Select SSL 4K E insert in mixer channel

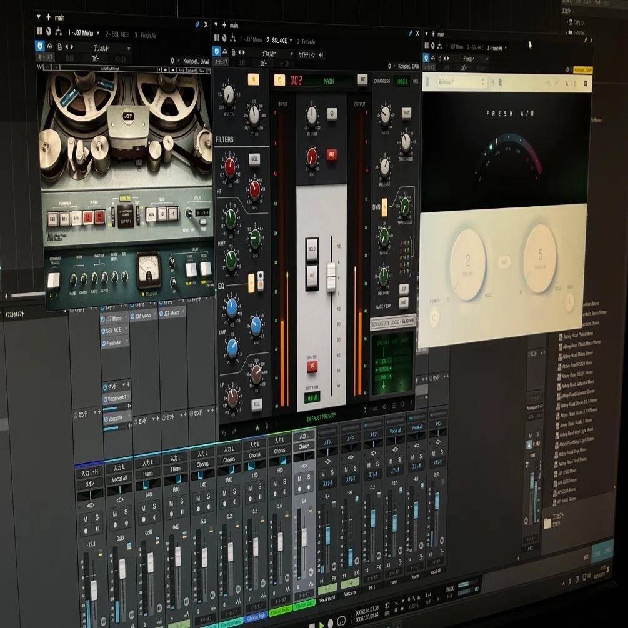(114, 330)
